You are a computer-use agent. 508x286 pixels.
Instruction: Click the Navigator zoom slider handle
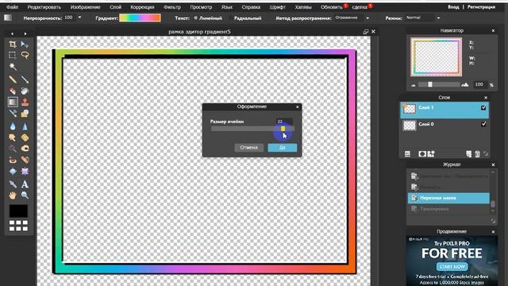(430, 85)
